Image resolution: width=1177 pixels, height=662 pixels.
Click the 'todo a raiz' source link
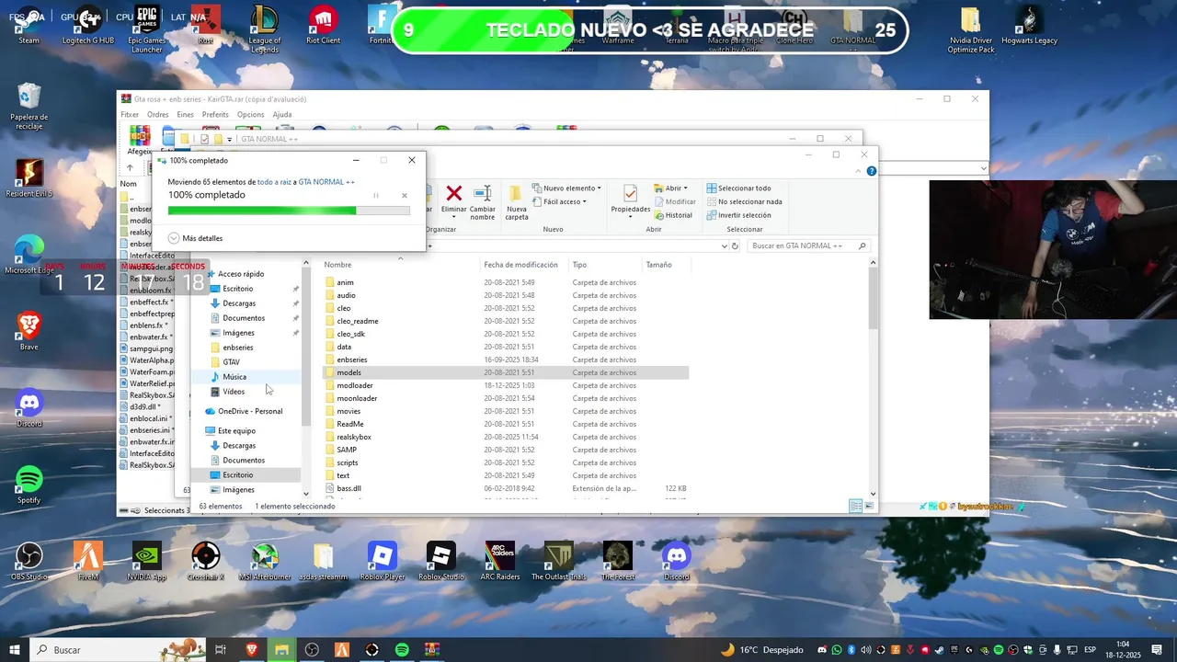click(x=274, y=182)
